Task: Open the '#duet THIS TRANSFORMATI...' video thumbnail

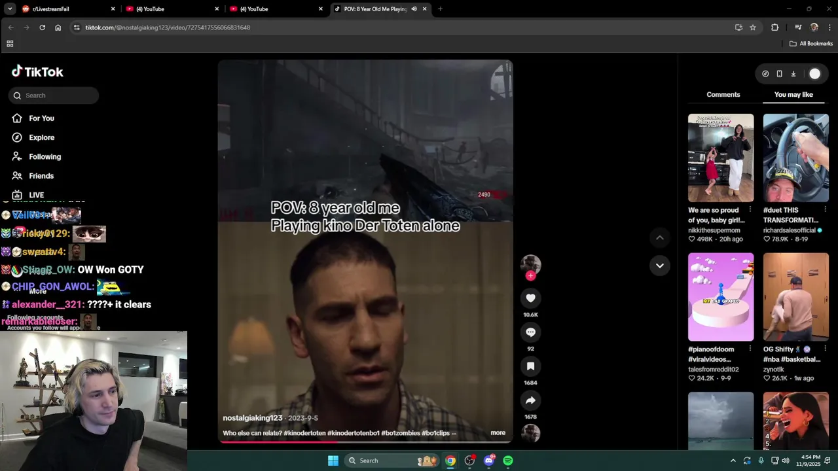Action: 795,158
